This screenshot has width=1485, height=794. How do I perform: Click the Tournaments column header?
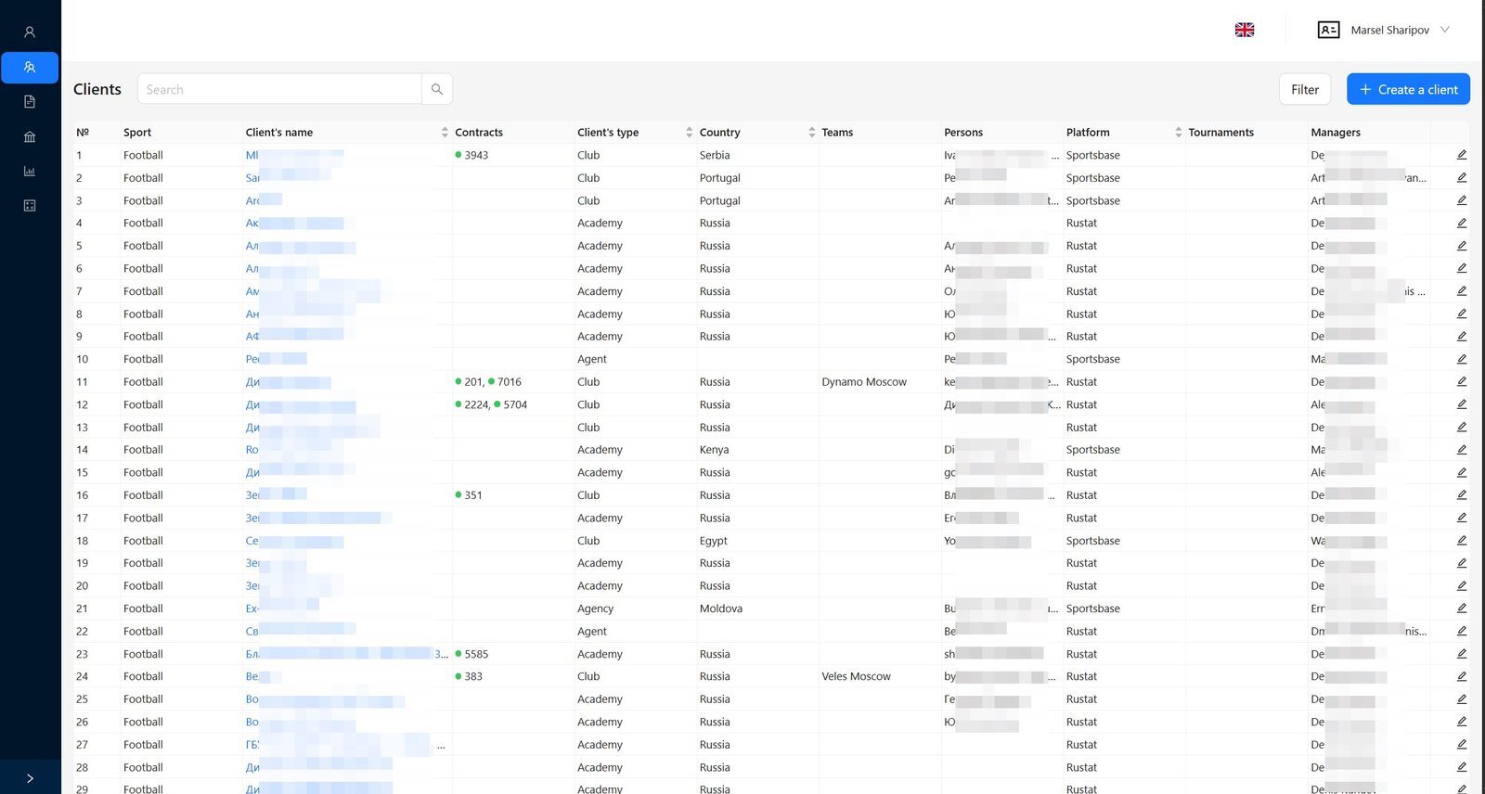(x=1220, y=133)
